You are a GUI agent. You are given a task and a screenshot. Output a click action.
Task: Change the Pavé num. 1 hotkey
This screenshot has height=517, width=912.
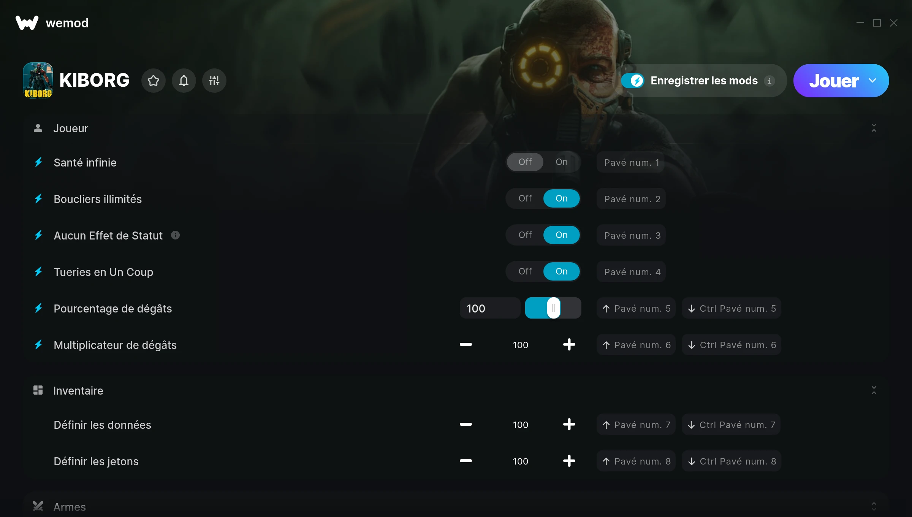click(x=631, y=162)
